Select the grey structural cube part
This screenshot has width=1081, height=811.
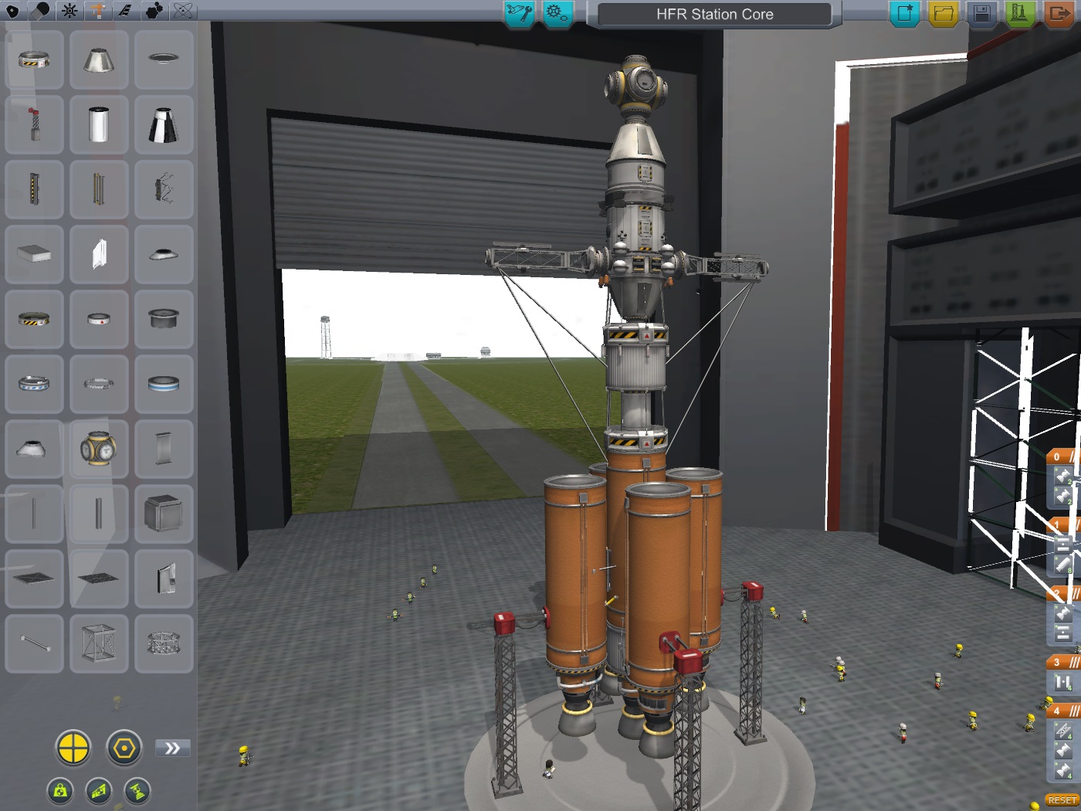[164, 514]
